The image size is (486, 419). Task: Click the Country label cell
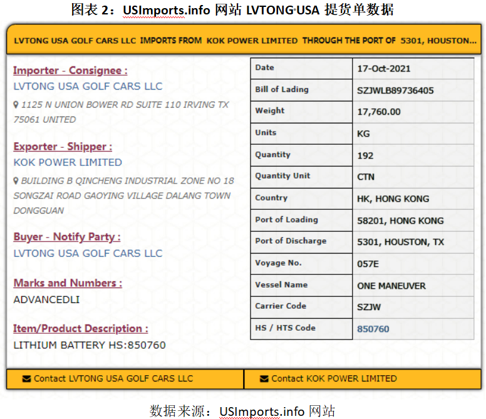click(301, 199)
